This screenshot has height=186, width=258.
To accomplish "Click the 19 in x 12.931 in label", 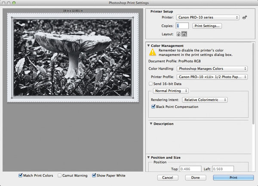I will tap(73, 11).
